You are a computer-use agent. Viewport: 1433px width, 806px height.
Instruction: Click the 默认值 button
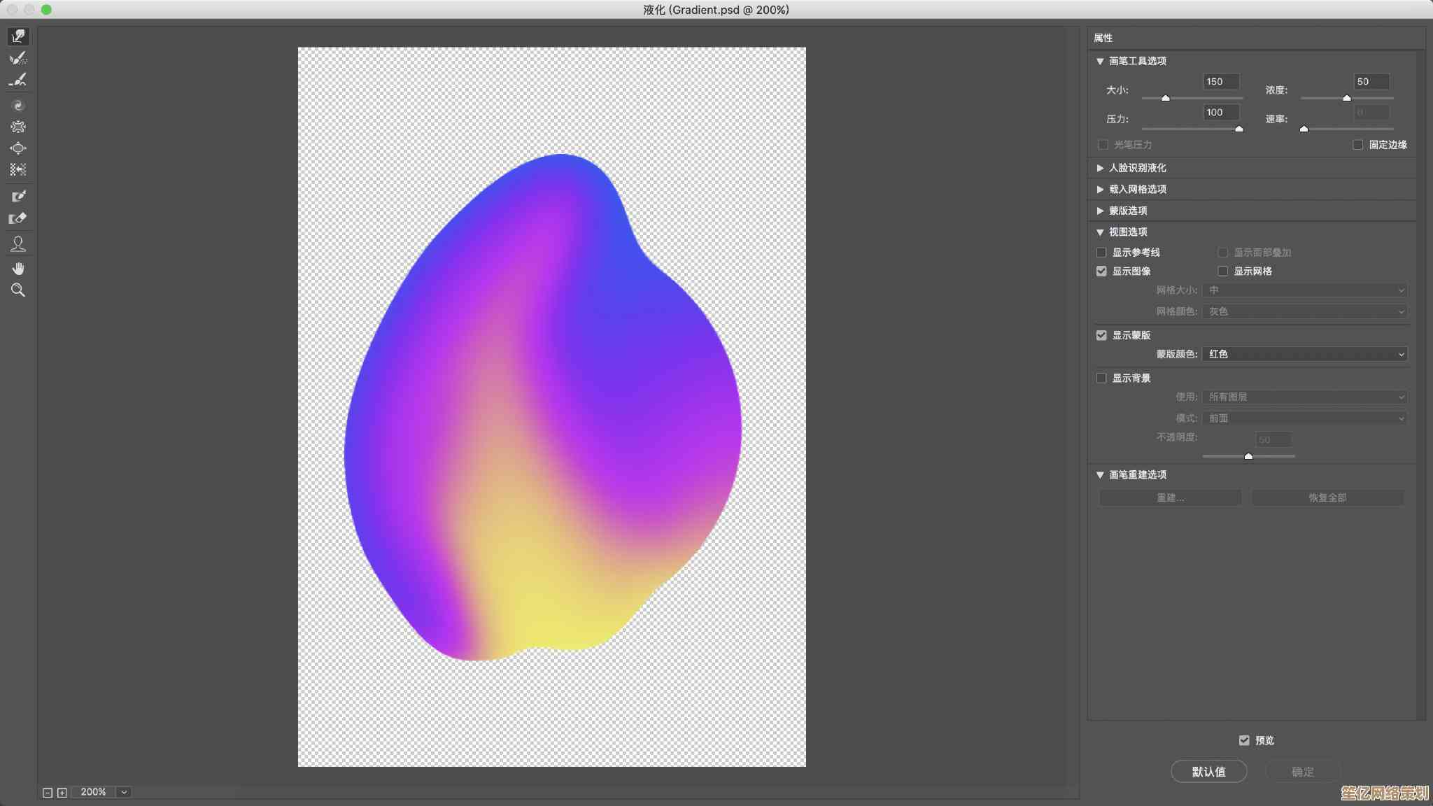tap(1208, 771)
